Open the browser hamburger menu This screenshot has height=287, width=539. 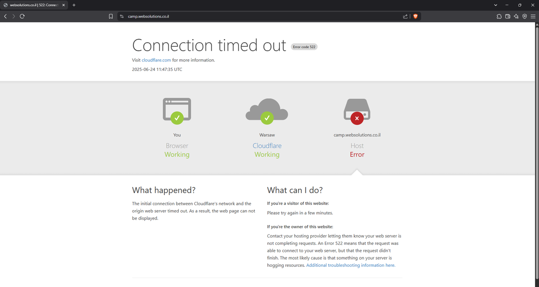(x=533, y=17)
